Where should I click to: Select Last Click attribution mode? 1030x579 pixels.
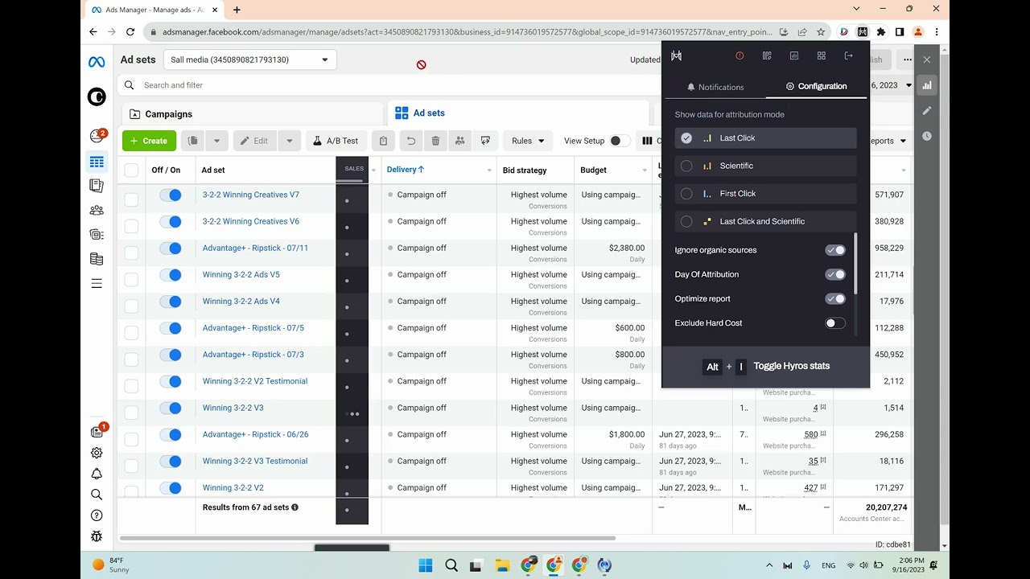pyautogui.click(x=765, y=138)
